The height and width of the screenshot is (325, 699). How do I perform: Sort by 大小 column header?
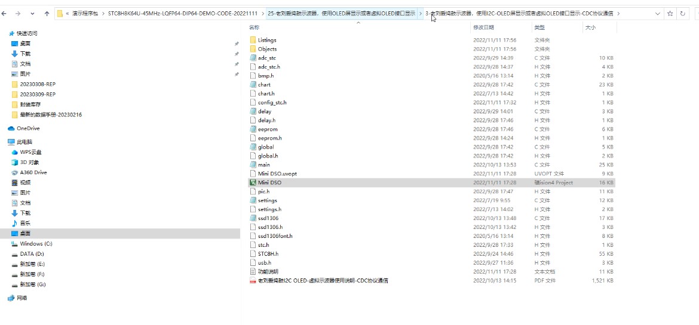590,27
